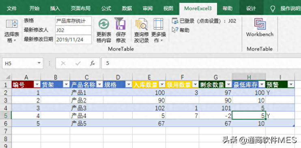
Task: Switch to the 数据 tab
Action: [127, 9]
